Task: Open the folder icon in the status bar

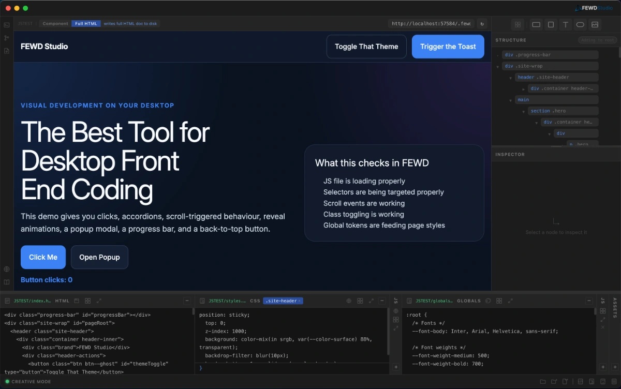Action: [x=543, y=382]
